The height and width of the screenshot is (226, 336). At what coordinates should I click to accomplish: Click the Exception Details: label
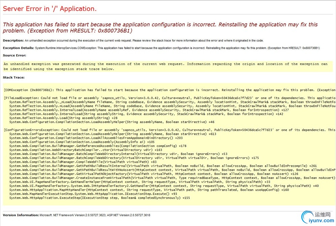point(19,48)
